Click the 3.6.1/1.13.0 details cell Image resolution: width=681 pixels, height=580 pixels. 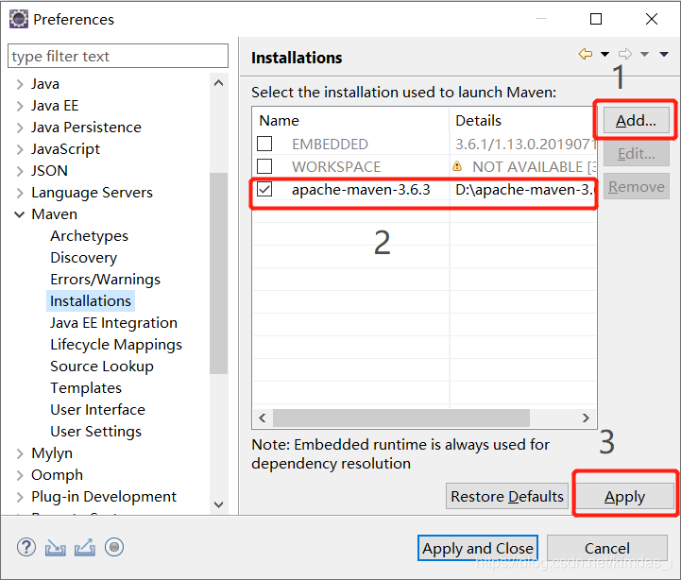pos(525,144)
